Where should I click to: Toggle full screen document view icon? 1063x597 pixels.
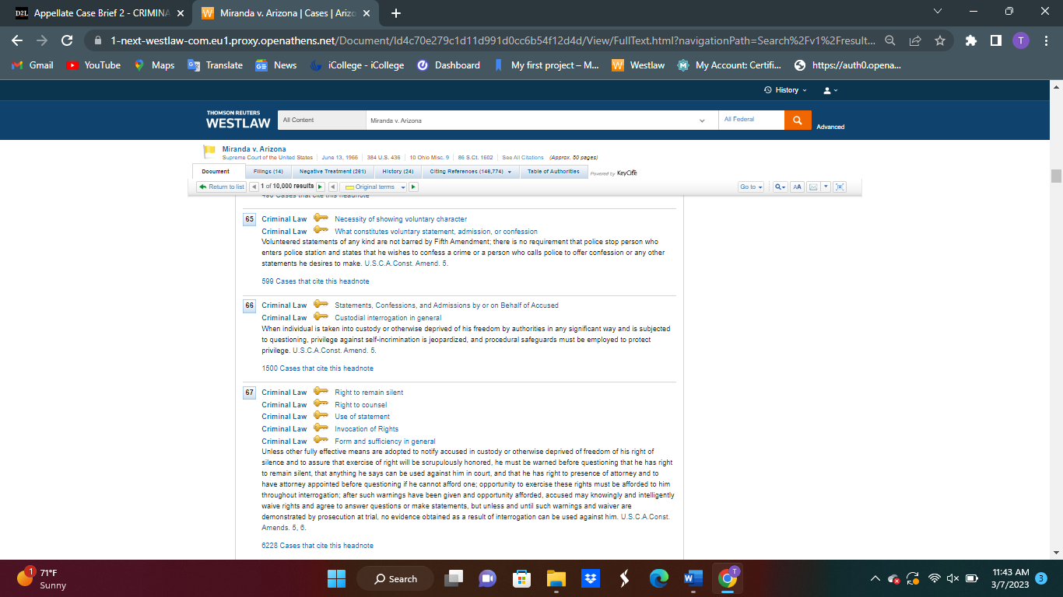[840, 187]
